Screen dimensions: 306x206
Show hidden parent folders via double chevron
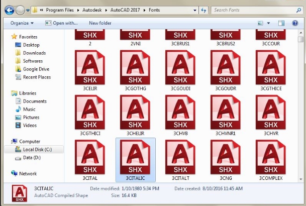click(x=41, y=10)
